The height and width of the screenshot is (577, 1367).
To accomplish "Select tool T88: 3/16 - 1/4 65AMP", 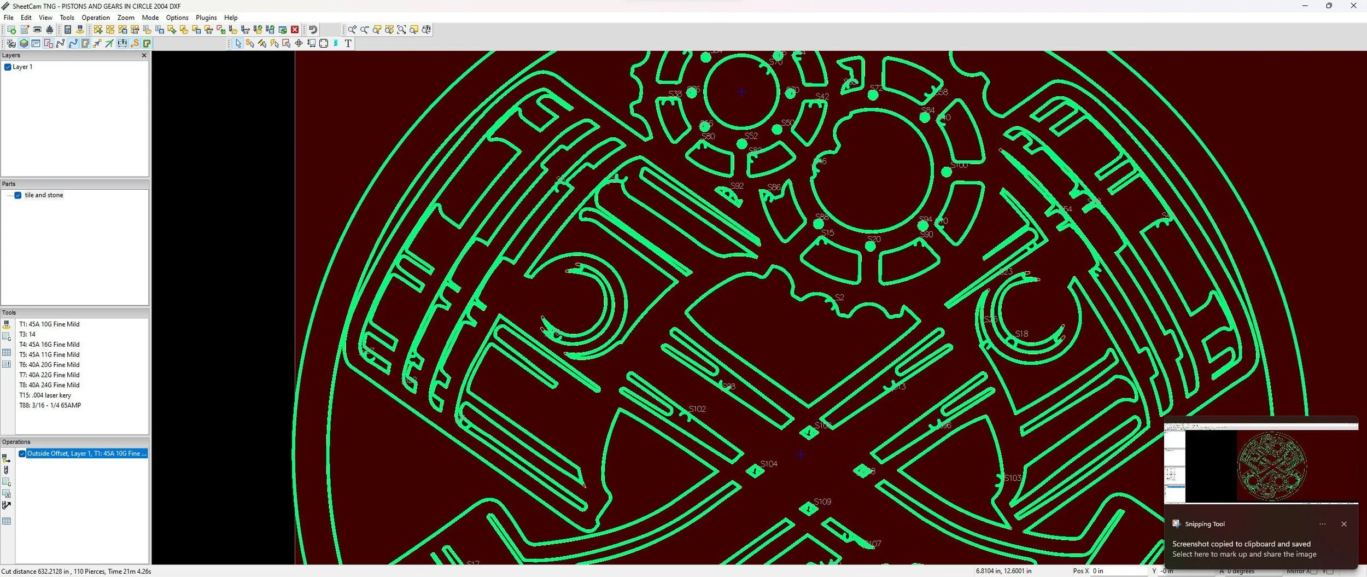I will 50,405.
